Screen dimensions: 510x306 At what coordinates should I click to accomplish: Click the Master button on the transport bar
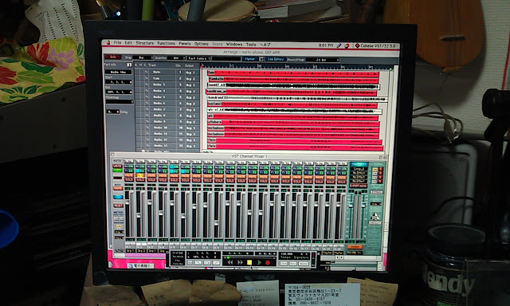click(x=304, y=264)
